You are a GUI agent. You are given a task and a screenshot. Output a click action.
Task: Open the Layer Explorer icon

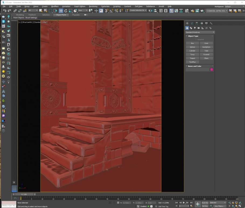pos(166,11)
